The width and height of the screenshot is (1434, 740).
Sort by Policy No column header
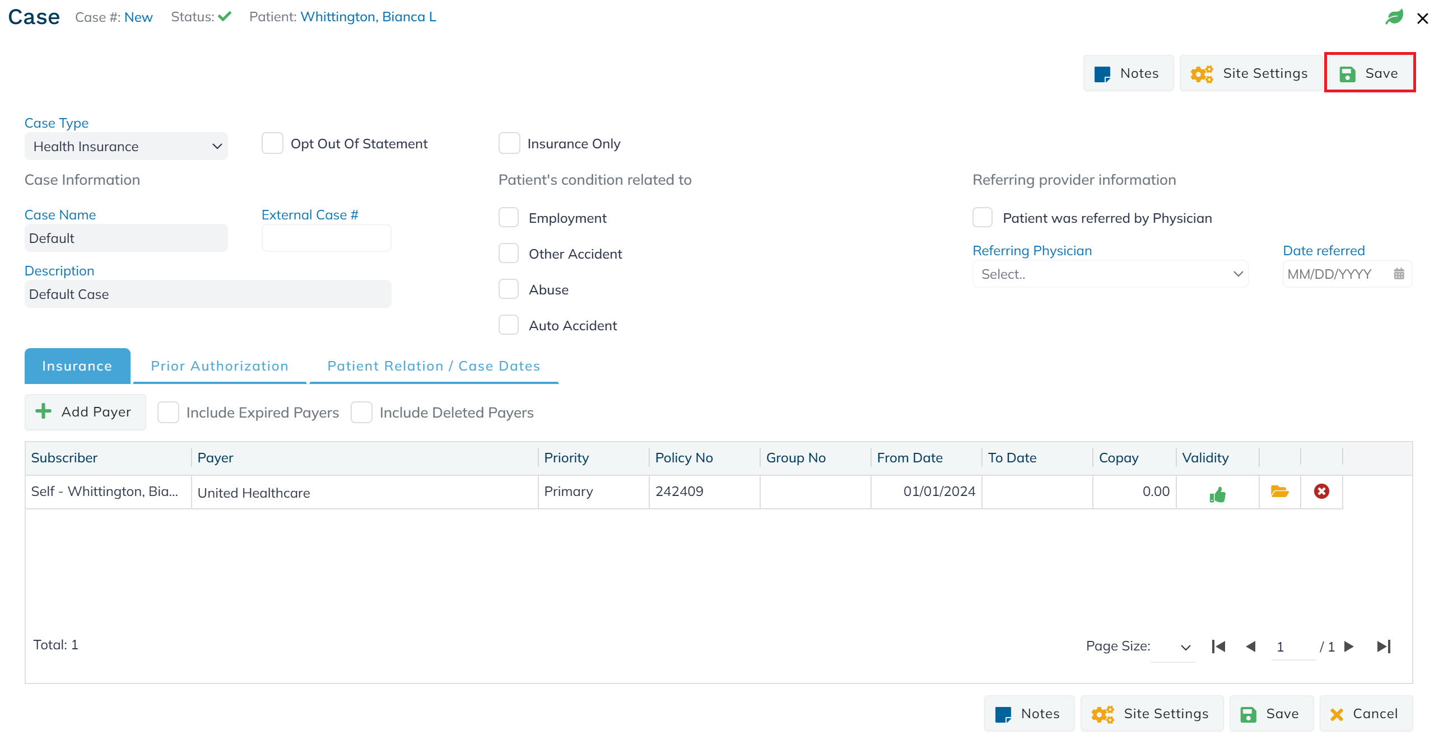click(x=704, y=458)
